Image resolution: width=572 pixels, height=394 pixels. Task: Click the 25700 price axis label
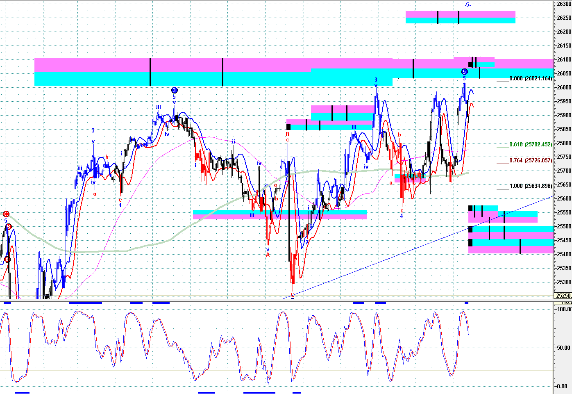coord(564,171)
